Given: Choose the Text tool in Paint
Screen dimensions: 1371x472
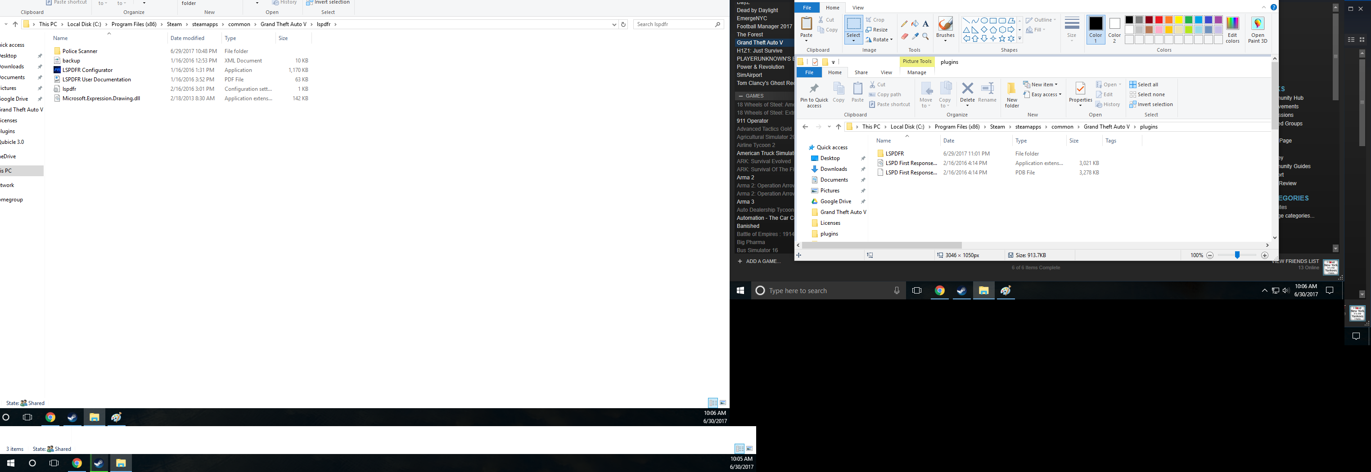Looking at the screenshot, I should tap(925, 24).
